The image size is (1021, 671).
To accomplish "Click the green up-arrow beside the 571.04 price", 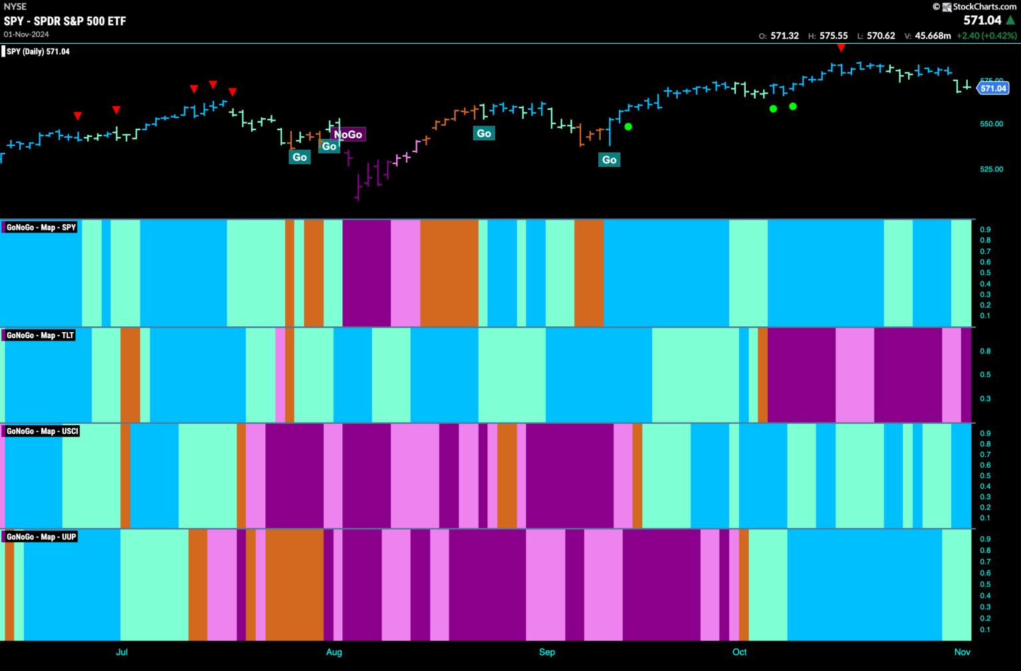I will point(1010,21).
